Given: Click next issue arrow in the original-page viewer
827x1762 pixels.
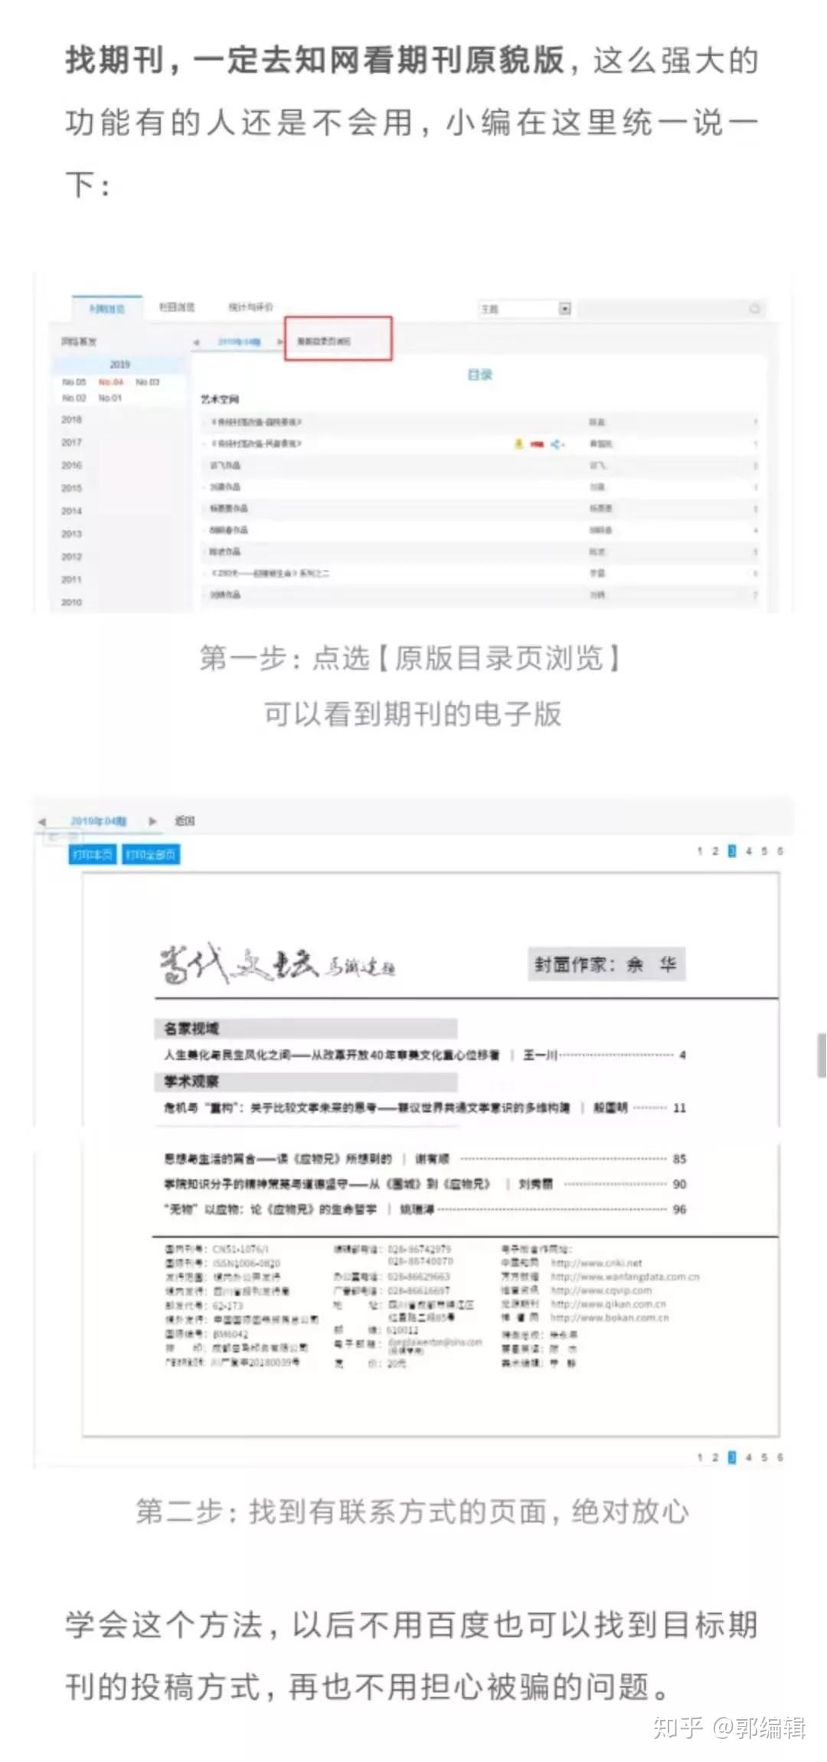Looking at the screenshot, I should 152,821.
